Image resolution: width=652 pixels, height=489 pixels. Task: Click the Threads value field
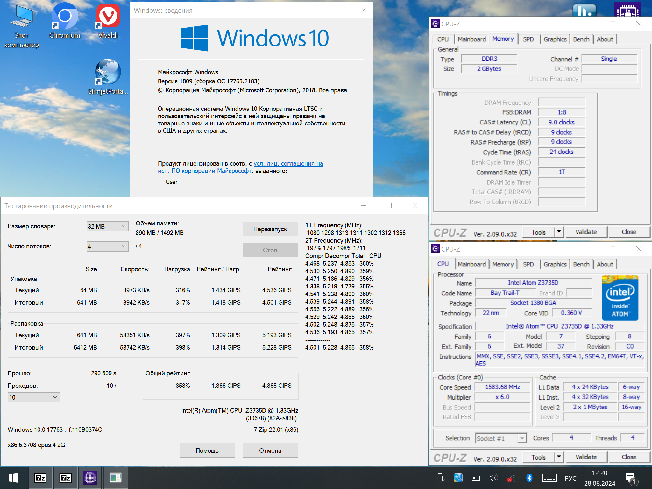(633, 438)
